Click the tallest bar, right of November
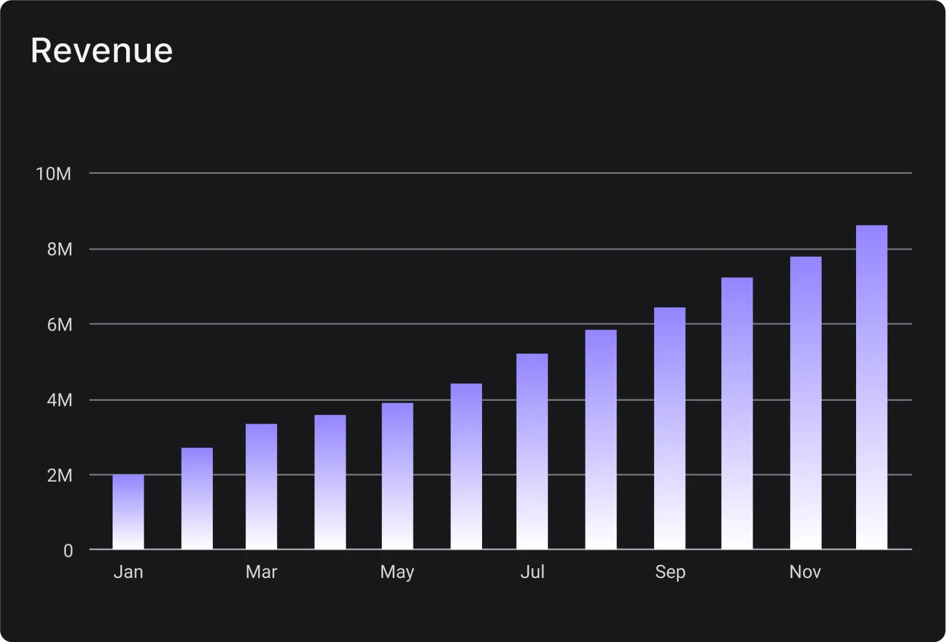 (872, 387)
